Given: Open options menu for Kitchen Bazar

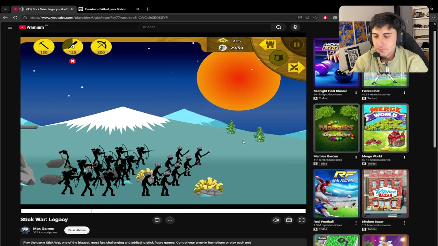Looking at the screenshot, I should [404, 223].
